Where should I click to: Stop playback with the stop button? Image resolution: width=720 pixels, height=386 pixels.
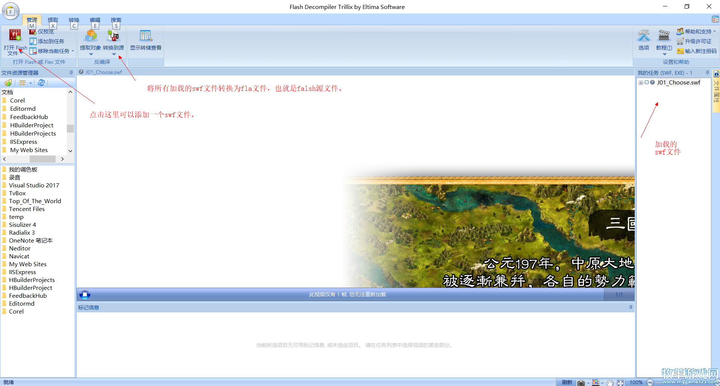[x=85, y=295]
